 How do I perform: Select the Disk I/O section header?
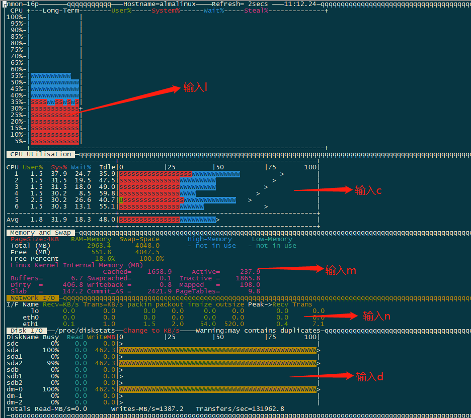tap(27, 331)
